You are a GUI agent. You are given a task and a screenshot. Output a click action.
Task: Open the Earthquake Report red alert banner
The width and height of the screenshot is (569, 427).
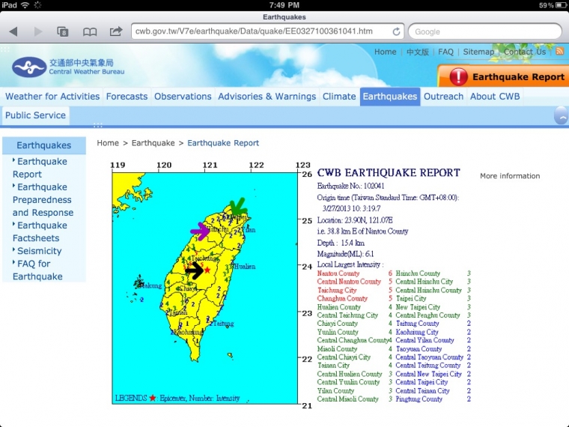coord(503,76)
